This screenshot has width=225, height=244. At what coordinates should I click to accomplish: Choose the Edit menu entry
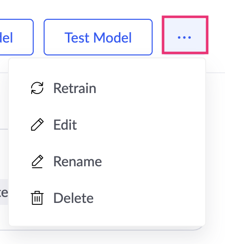107,125
